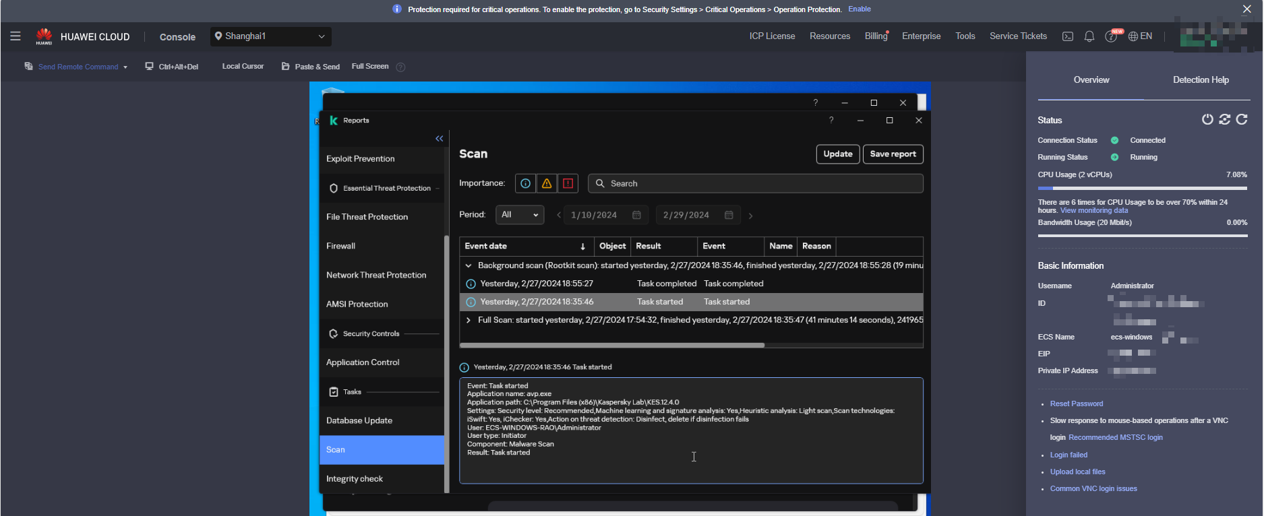This screenshot has height=516, width=1264.
Task: Click Upload local files link
Action: point(1078,472)
